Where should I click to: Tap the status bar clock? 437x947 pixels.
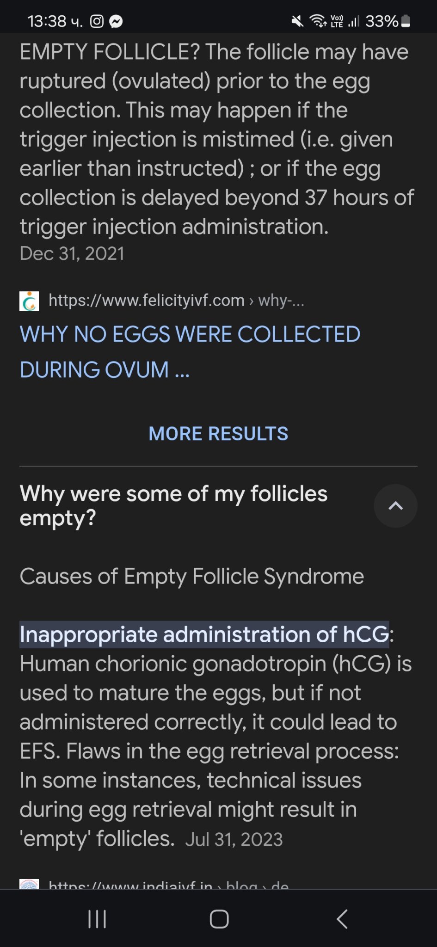pos(55,21)
